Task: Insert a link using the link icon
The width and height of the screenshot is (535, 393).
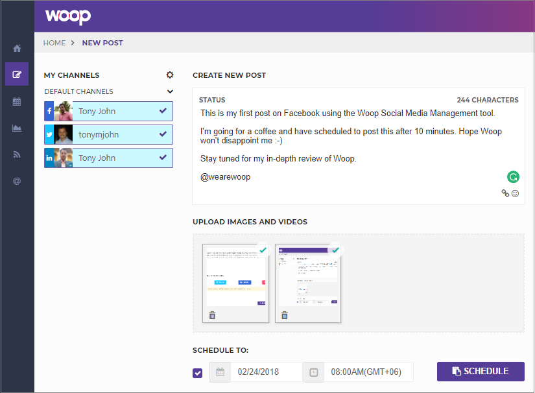Action: tap(505, 193)
